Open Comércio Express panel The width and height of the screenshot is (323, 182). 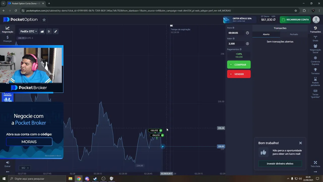[315, 61]
